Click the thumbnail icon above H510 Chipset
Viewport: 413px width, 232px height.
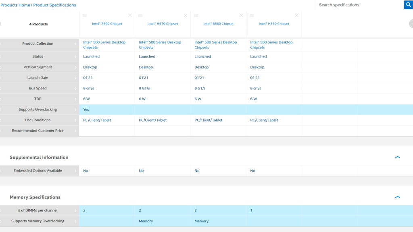[x=252, y=16]
